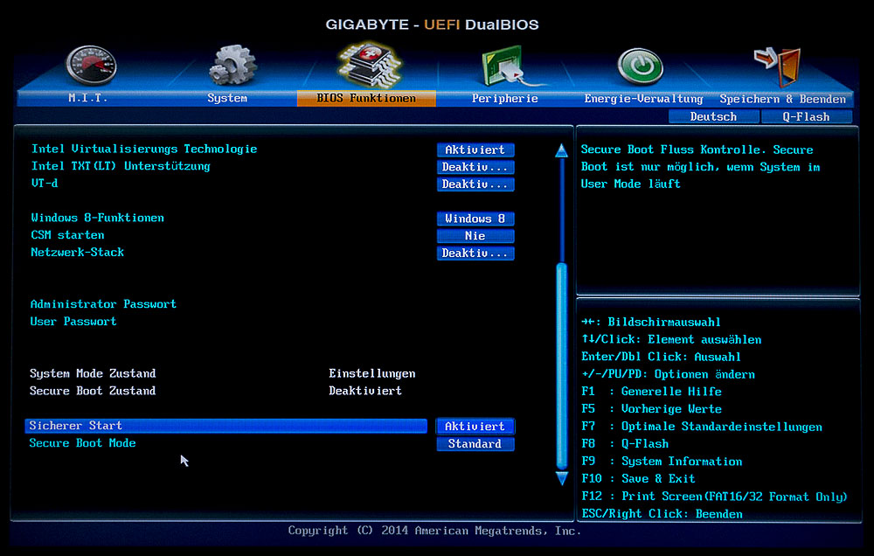Click F5 Vorherige Werte hint
The image size is (874, 556).
pos(652,409)
